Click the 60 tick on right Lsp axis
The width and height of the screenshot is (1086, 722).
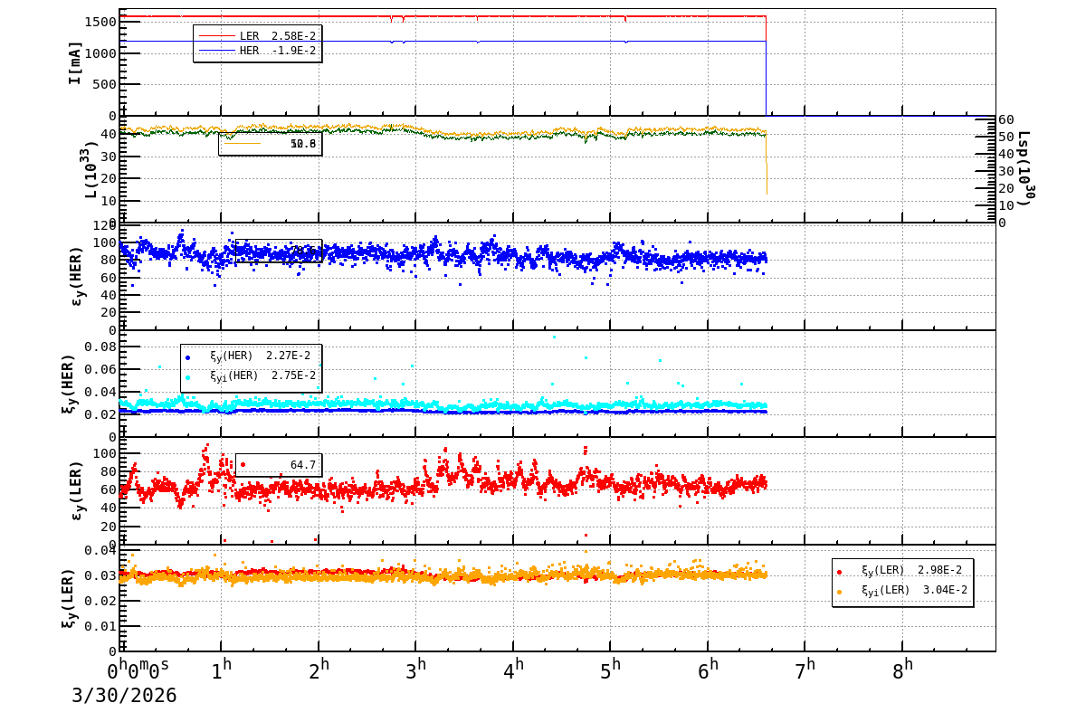coord(1006,120)
